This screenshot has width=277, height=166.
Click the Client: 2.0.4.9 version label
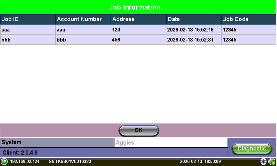[20, 153]
